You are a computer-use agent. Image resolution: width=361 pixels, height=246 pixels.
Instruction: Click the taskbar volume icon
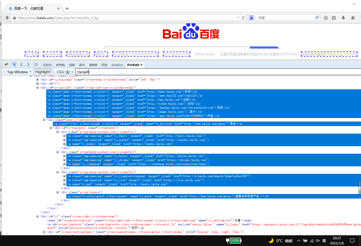pyautogui.click(x=318, y=241)
